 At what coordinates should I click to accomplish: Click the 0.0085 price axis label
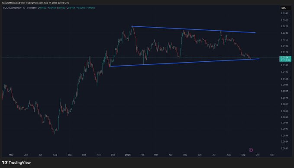pyautogui.click(x=284, y=91)
